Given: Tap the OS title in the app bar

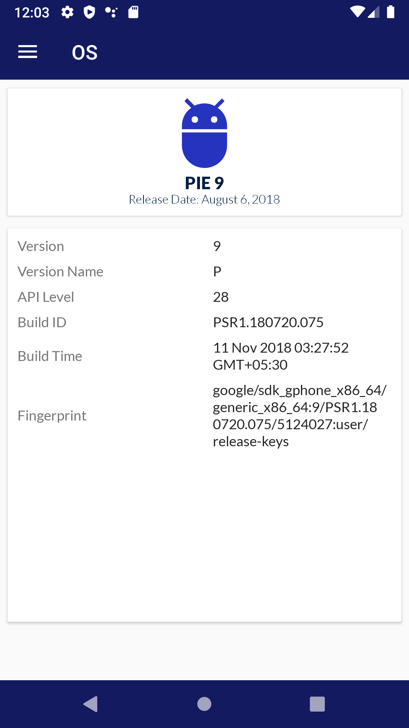Looking at the screenshot, I should (84, 52).
